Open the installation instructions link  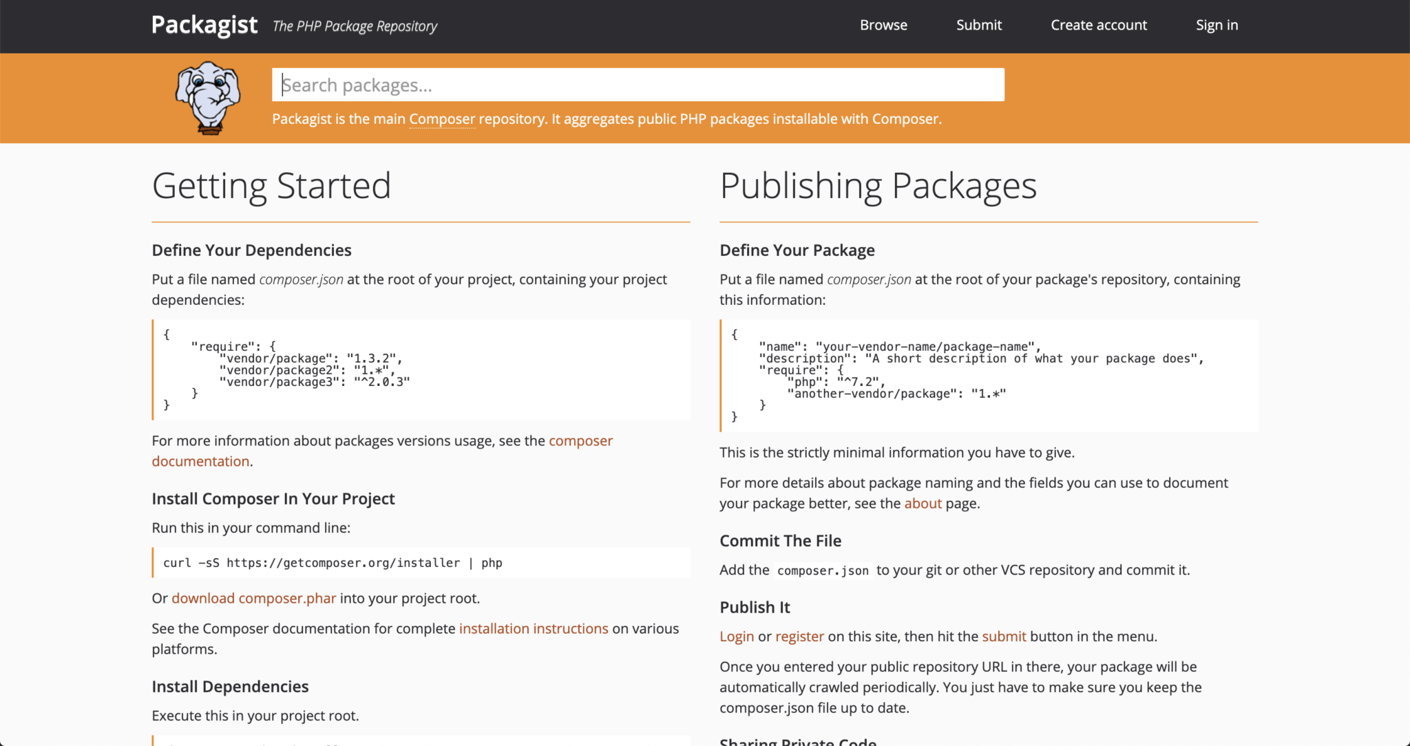point(533,628)
